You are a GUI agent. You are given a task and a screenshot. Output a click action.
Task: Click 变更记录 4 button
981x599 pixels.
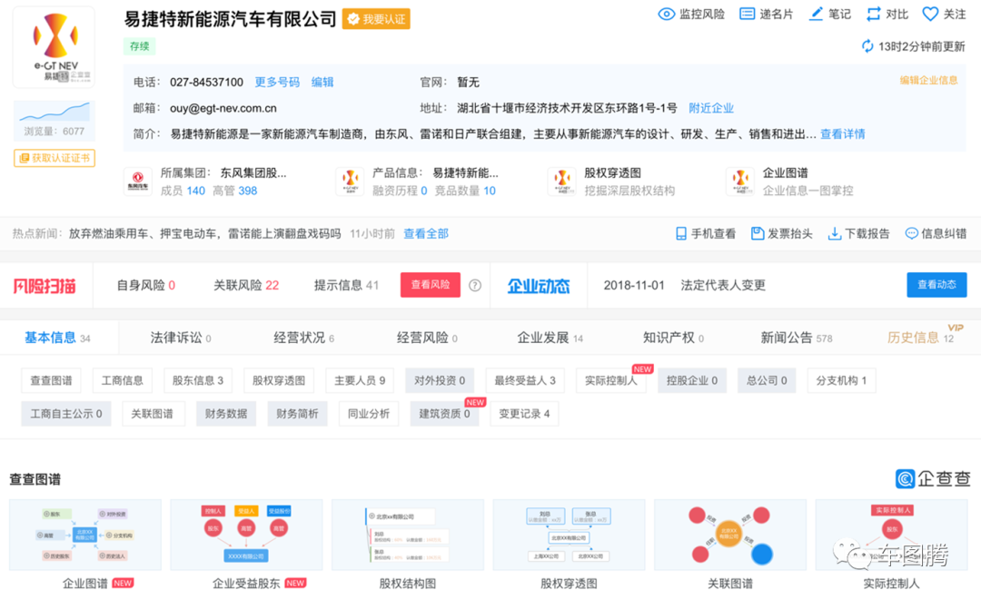(x=524, y=413)
